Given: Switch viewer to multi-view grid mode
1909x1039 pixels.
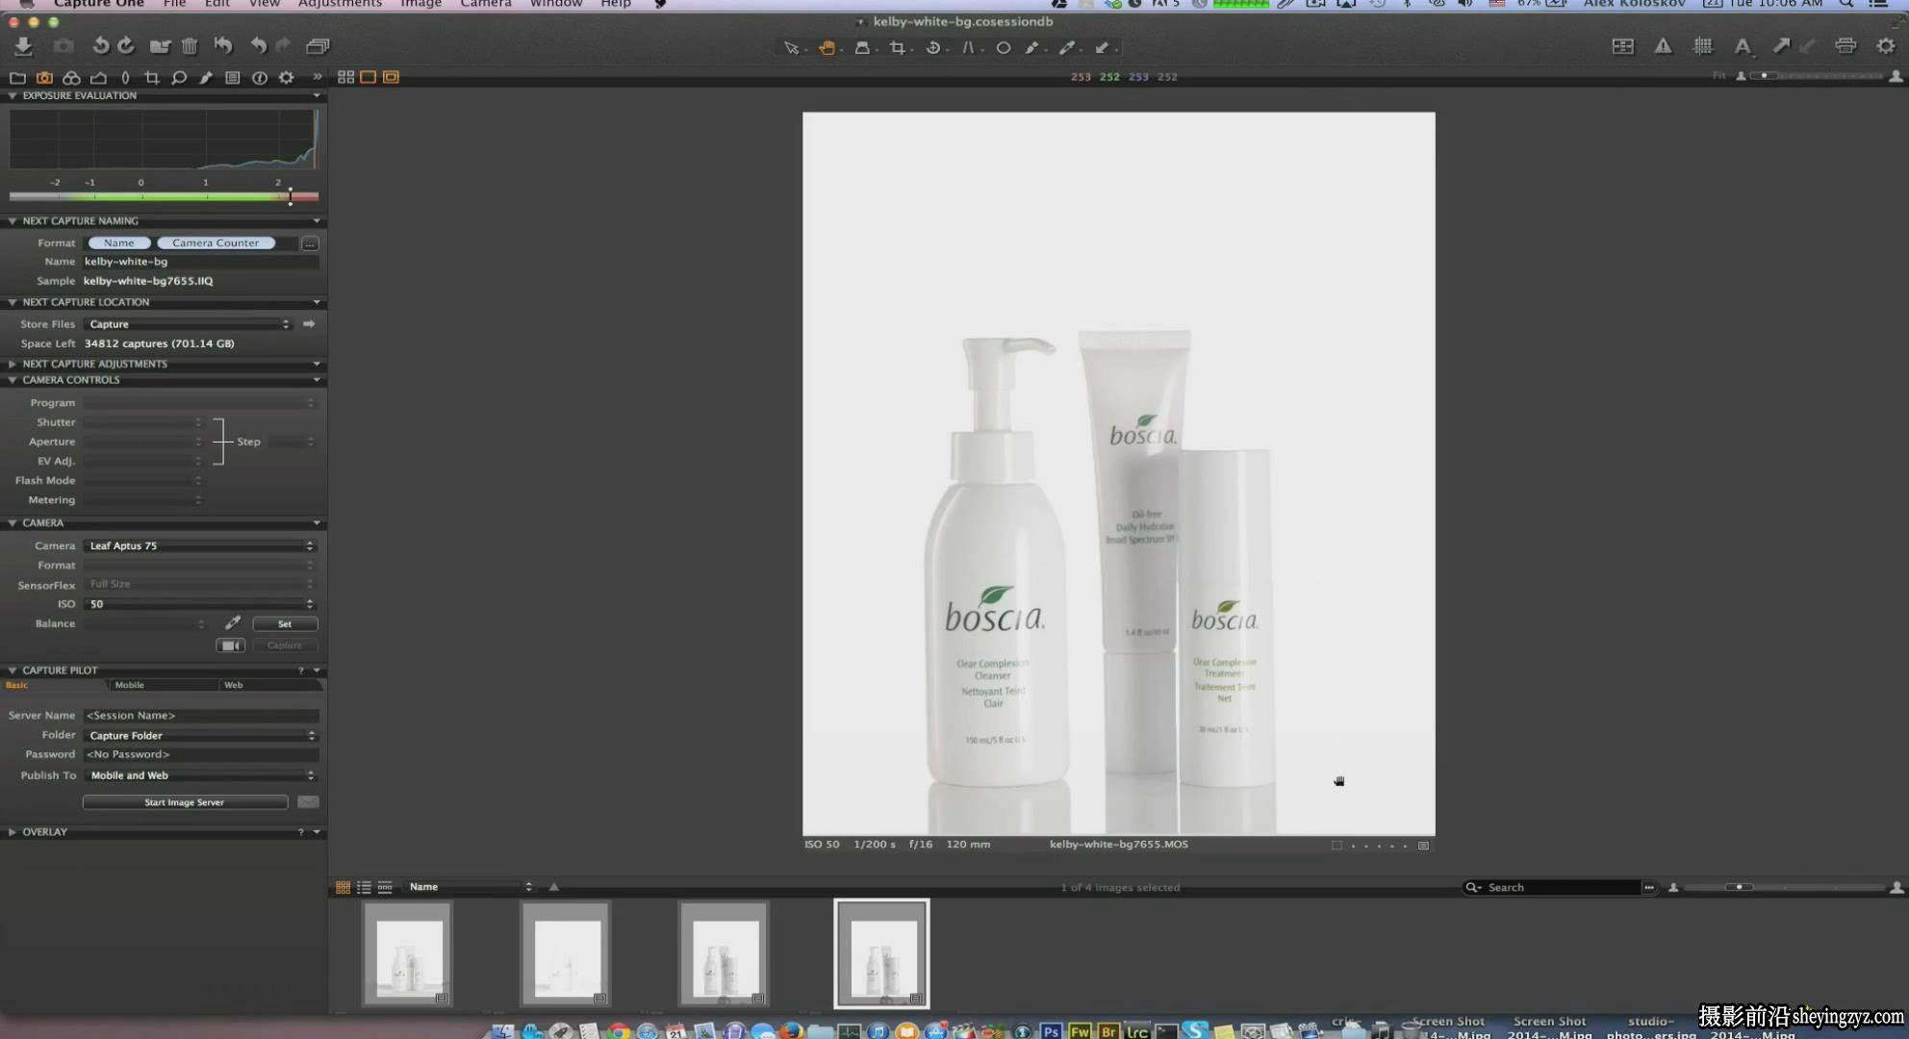Looking at the screenshot, I should 346,77.
